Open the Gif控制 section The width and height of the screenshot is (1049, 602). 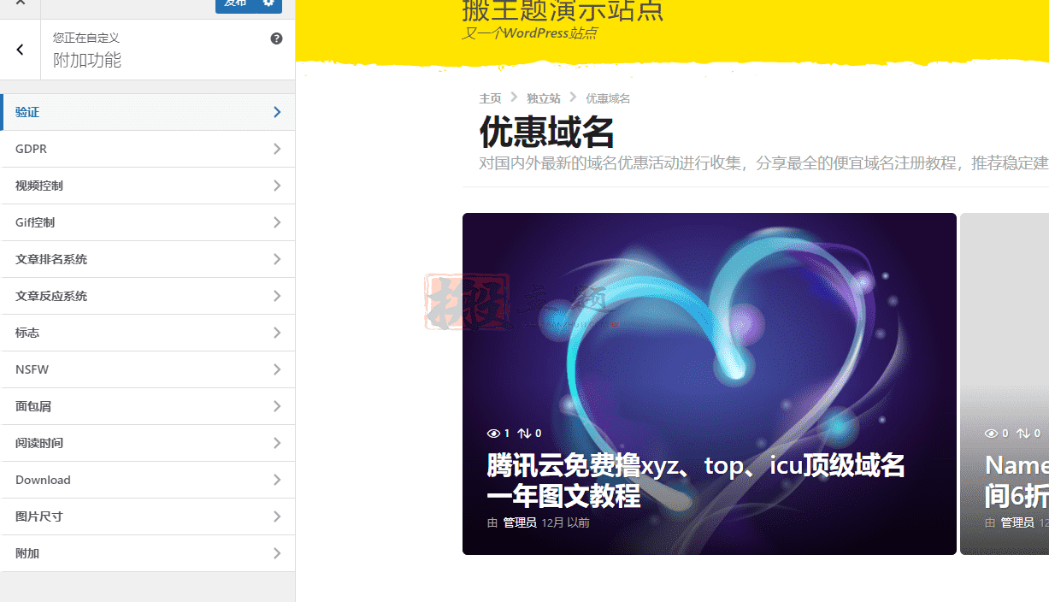click(148, 222)
